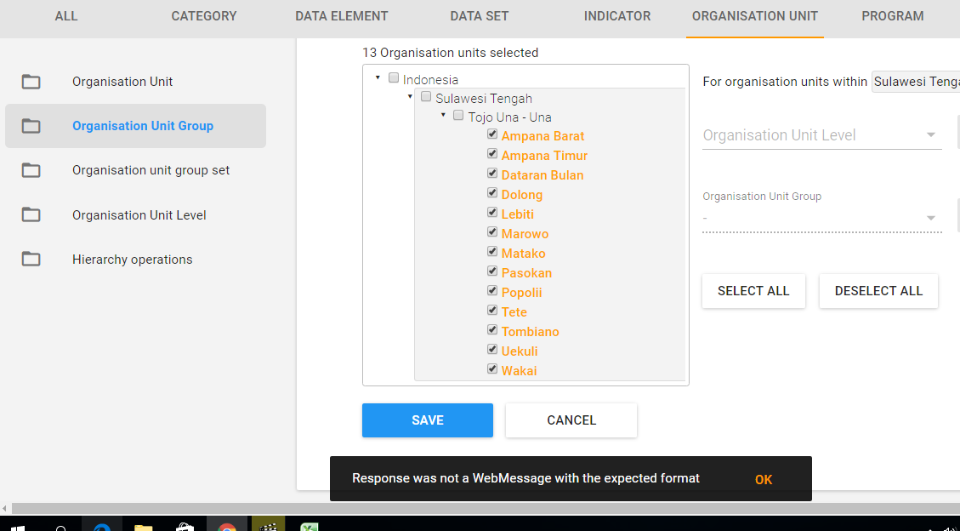Click the folder icon beside Organisation Unit

click(31, 82)
